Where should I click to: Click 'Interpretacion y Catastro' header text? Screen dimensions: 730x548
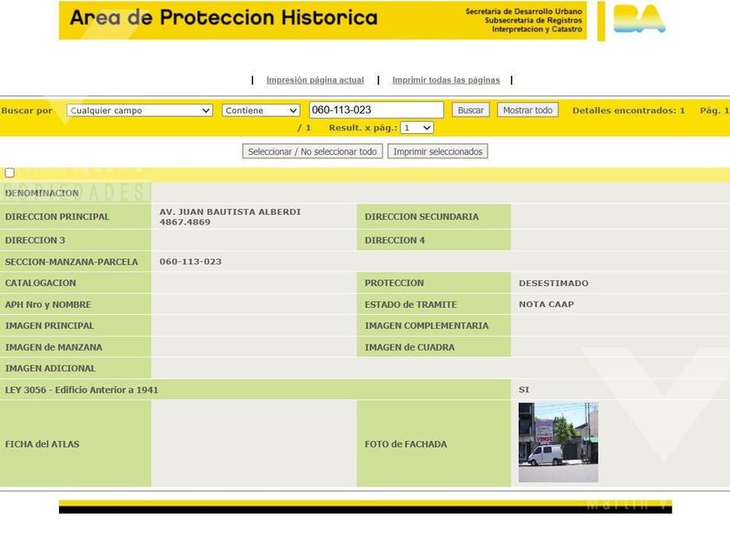pos(537,29)
